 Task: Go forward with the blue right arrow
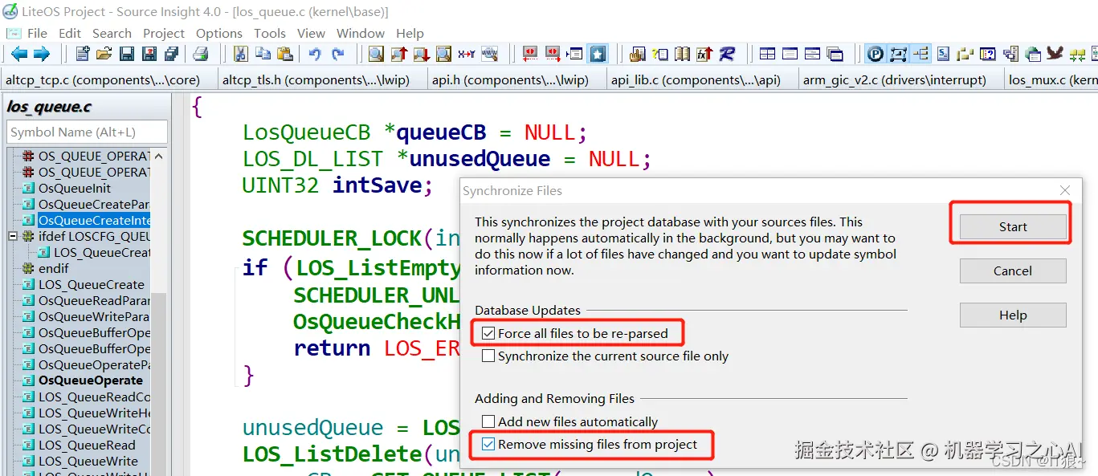tap(41, 54)
